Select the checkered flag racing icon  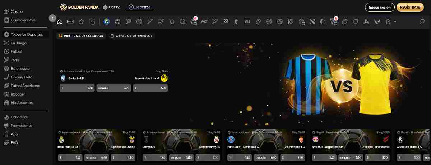(x=226, y=21)
